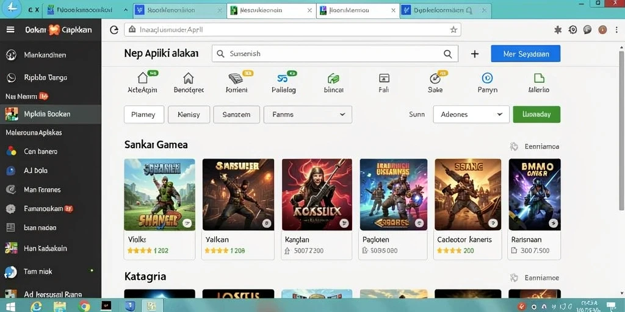
Task: Bookmark page with address bar star
Action: 453,29
